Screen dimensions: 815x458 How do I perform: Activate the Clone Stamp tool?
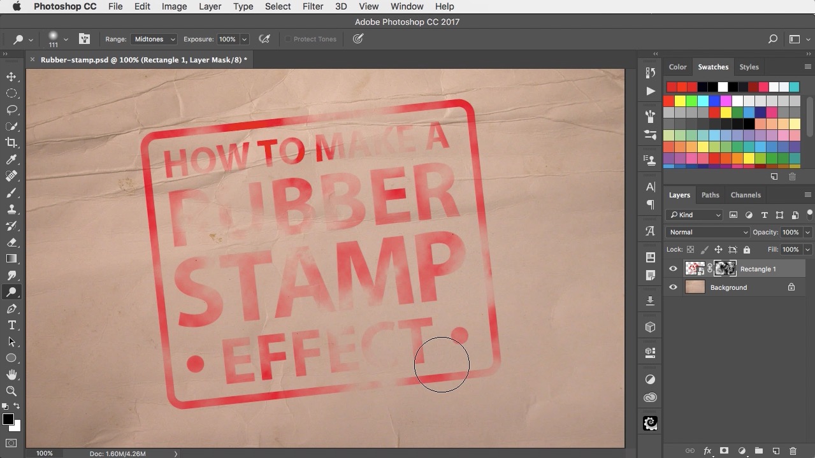point(11,209)
